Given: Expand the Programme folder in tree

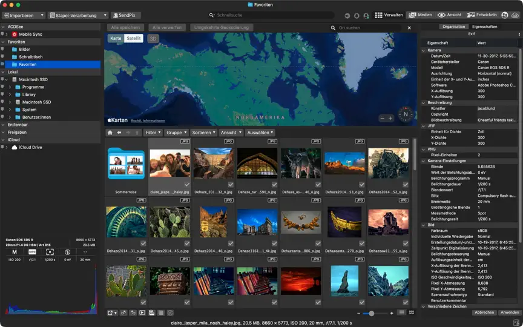Looking at the screenshot, I should click(10, 87).
